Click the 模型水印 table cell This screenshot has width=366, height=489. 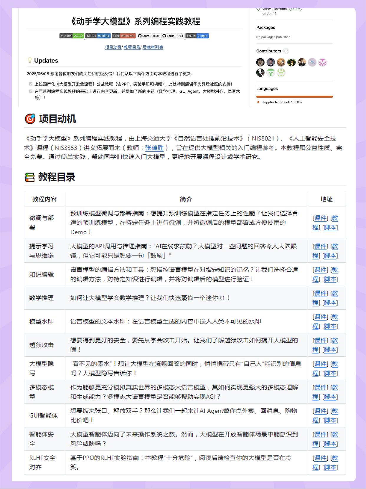tap(44, 321)
